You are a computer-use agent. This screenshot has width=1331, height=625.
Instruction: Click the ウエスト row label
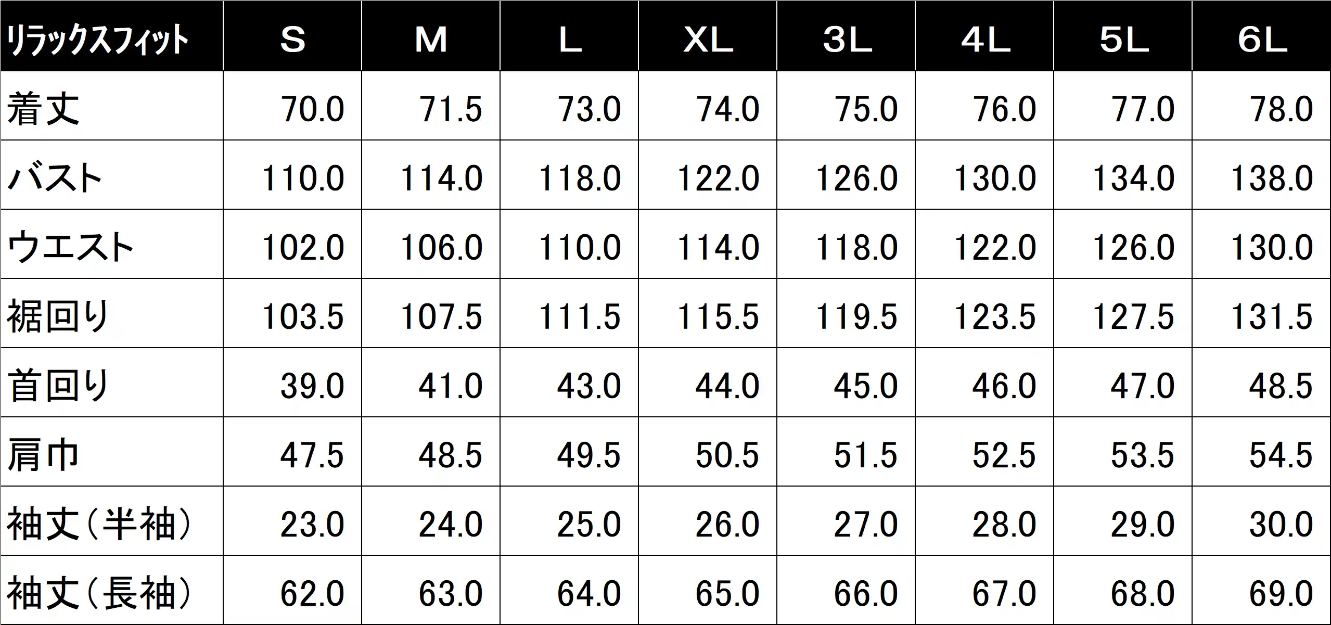112,244
